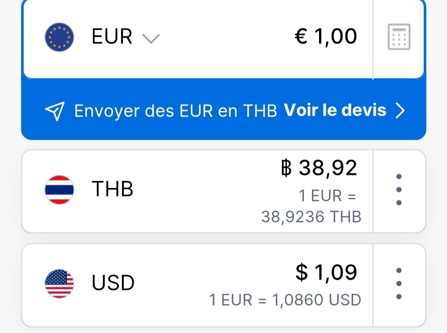Open the three-dot menu for USD

click(399, 283)
